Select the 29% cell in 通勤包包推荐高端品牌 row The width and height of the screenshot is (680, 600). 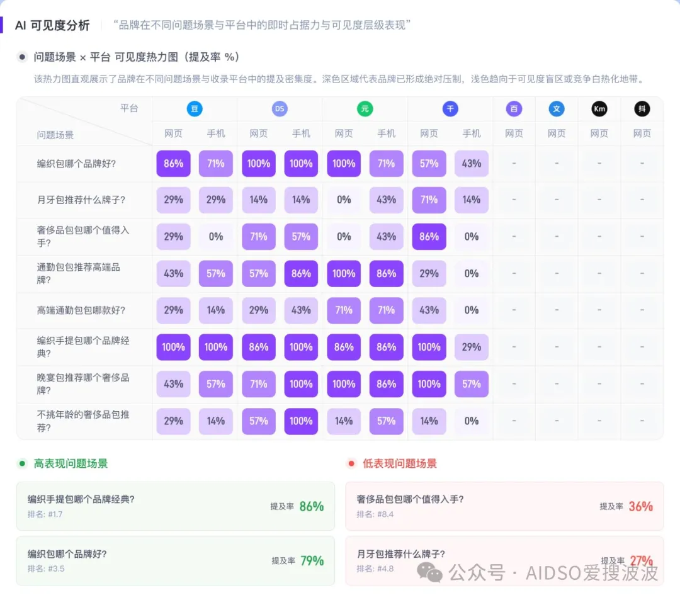(x=429, y=273)
